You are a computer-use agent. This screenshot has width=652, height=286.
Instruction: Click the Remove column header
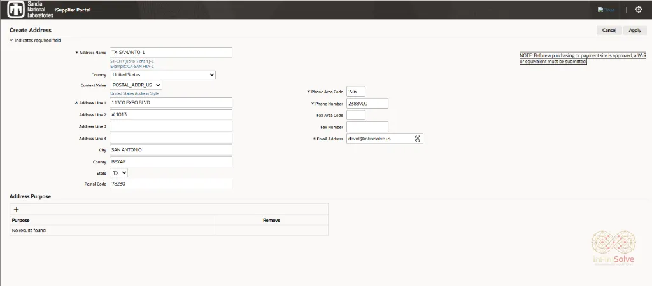click(x=271, y=220)
